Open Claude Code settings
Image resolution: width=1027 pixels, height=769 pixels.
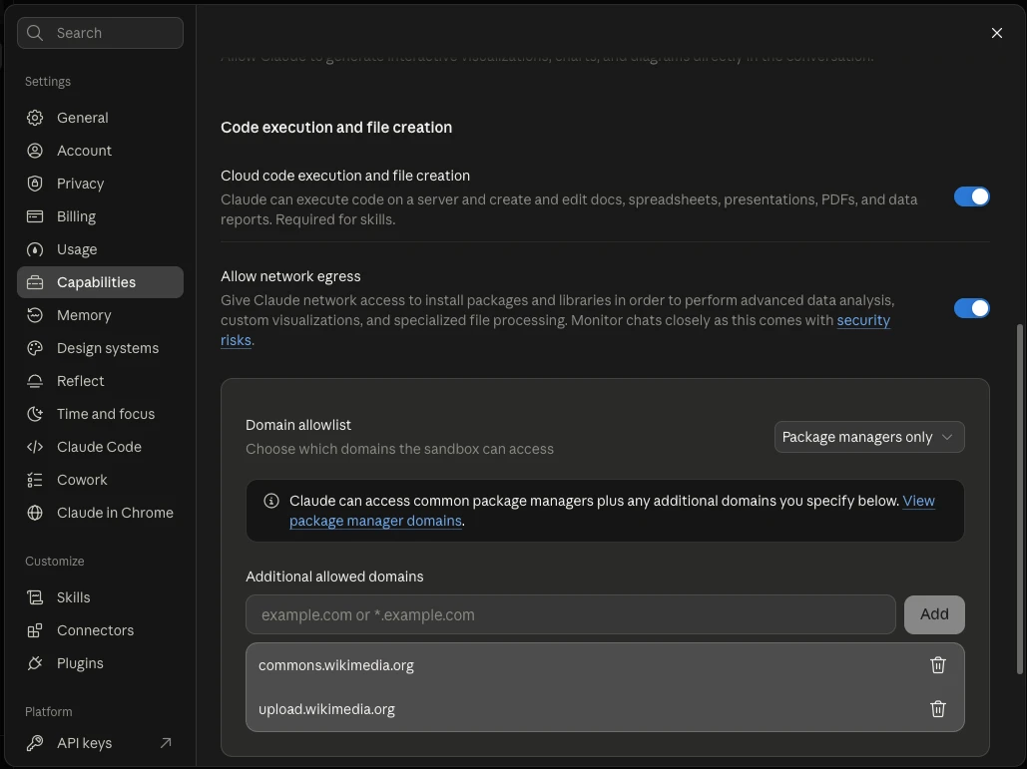(x=100, y=447)
